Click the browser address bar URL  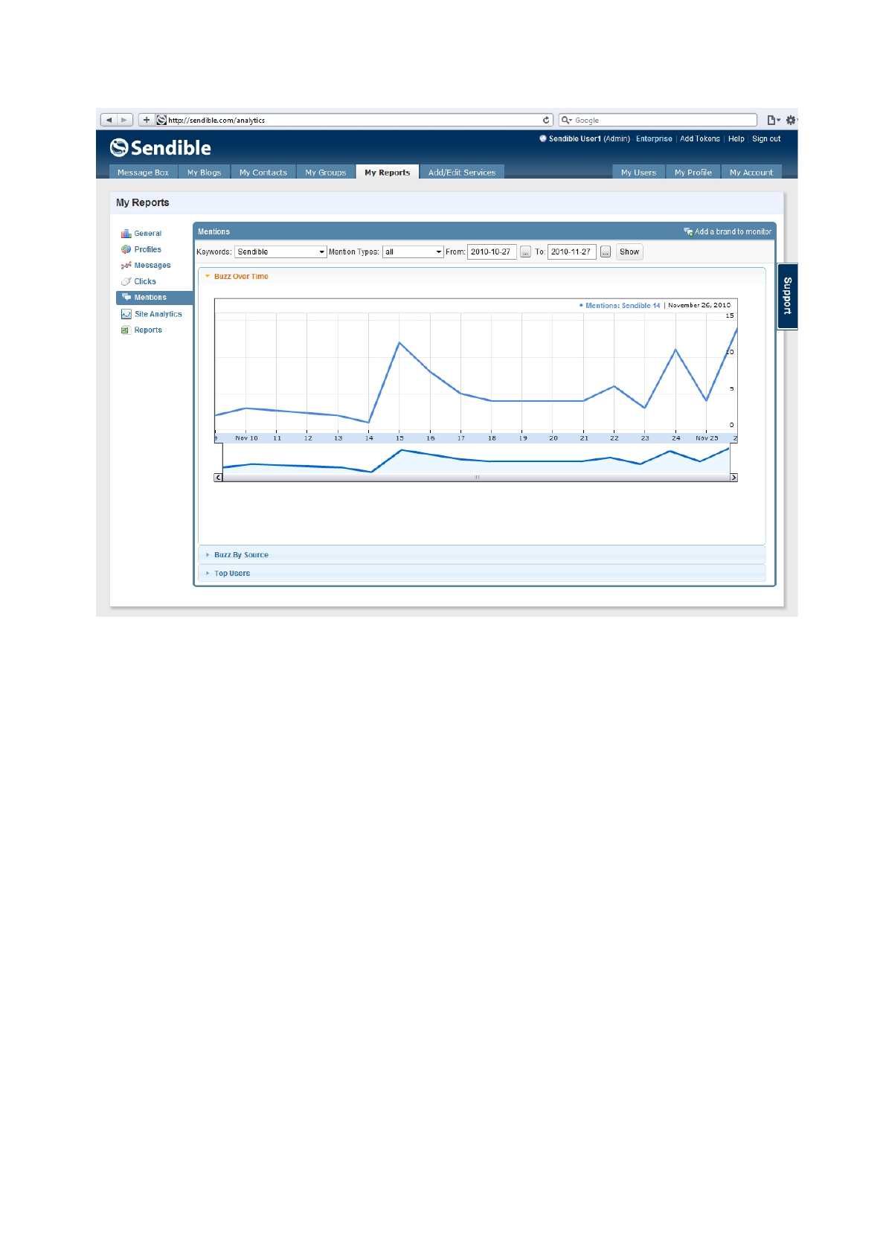pos(354,120)
